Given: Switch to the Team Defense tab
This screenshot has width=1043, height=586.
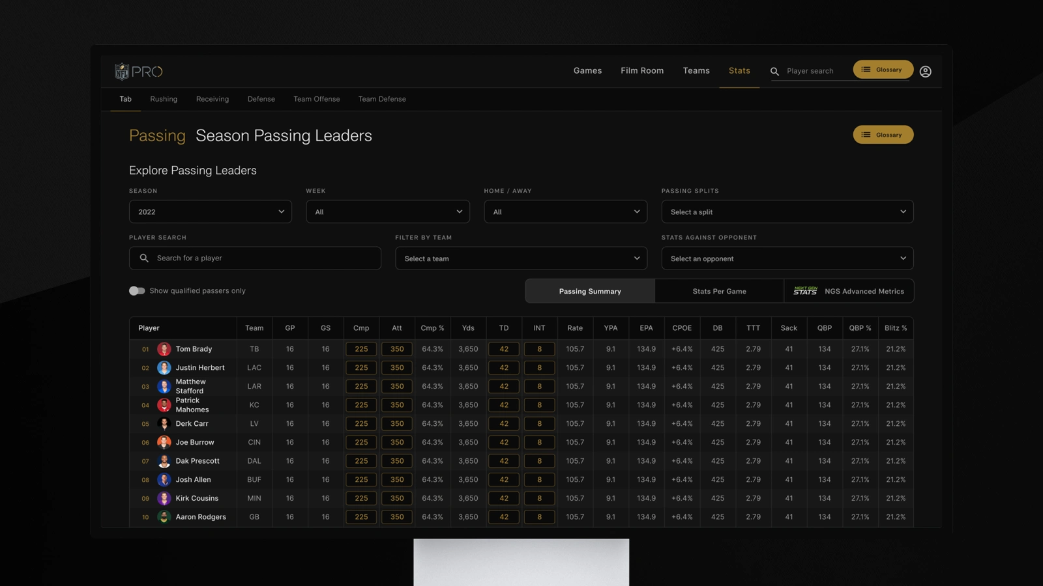Looking at the screenshot, I should (382, 99).
